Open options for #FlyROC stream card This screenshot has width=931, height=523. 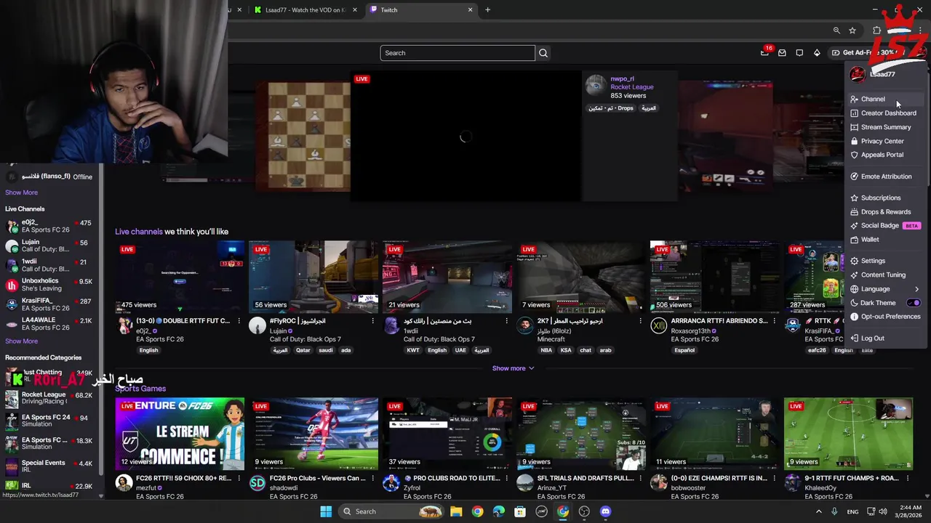click(x=372, y=321)
